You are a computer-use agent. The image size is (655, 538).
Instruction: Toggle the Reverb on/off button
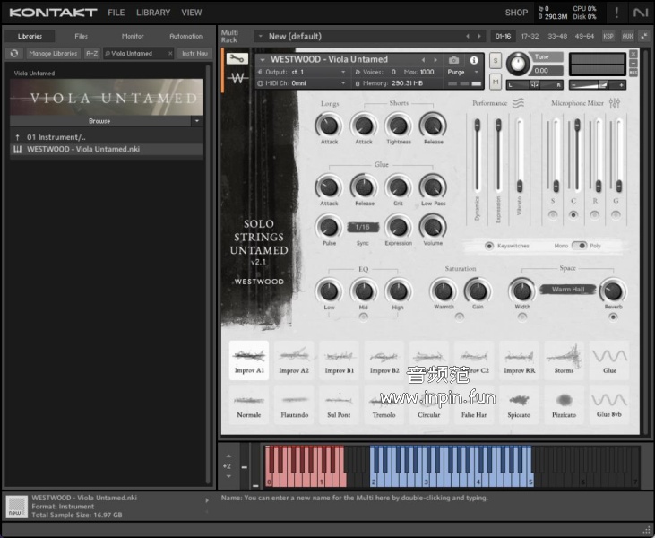click(x=613, y=316)
